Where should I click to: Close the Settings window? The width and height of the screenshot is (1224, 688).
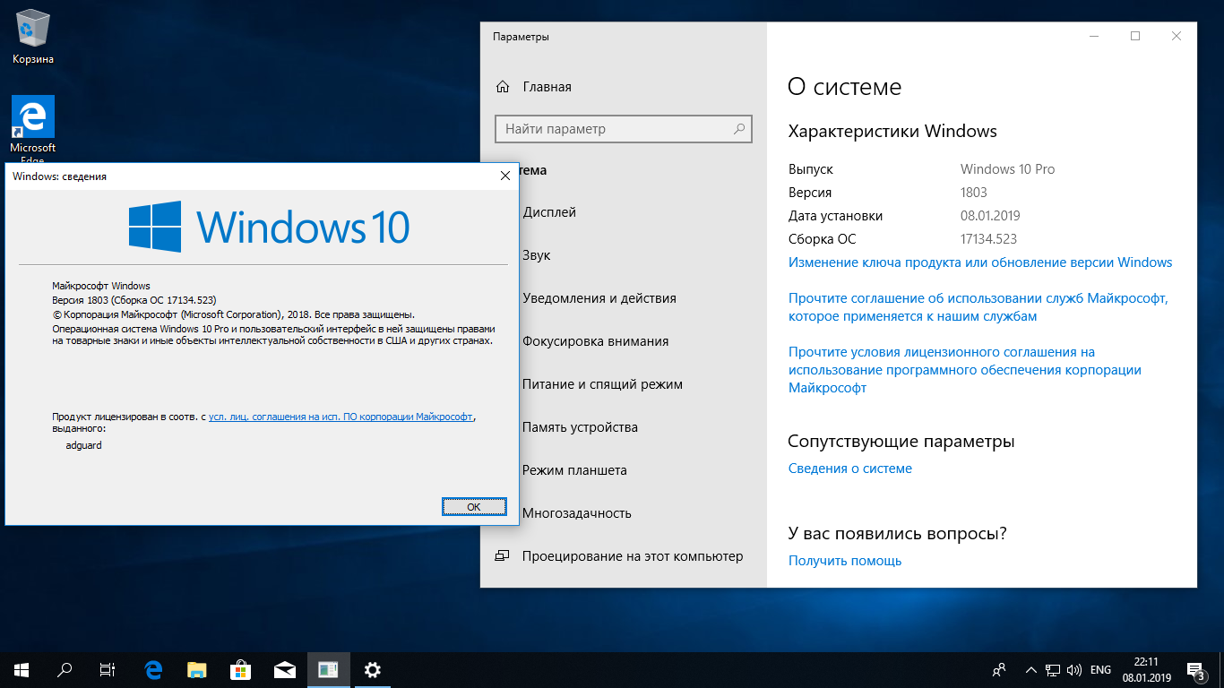coord(1177,37)
